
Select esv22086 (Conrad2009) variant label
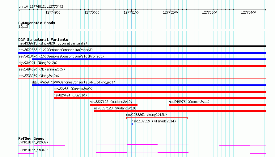pos(73,89)
